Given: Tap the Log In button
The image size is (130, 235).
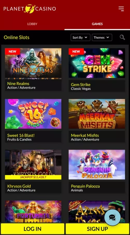Looking at the screenshot, I should click(32, 229).
